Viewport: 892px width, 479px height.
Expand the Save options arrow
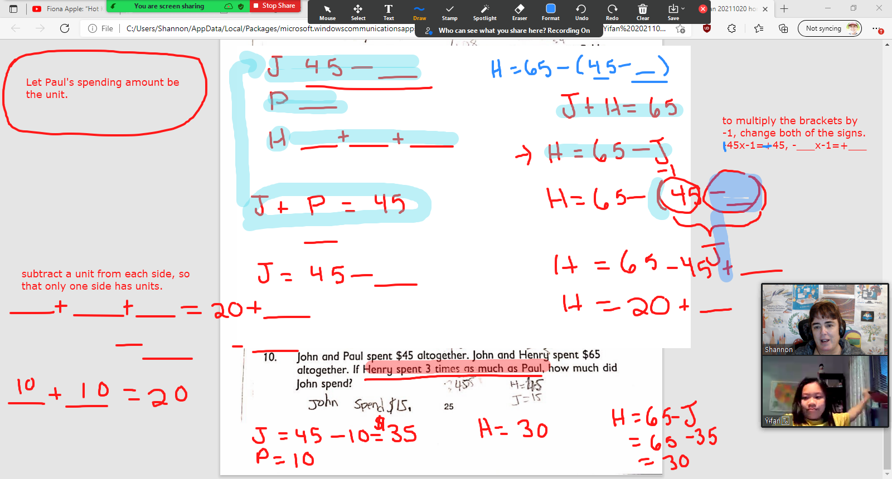pyautogui.click(x=683, y=8)
